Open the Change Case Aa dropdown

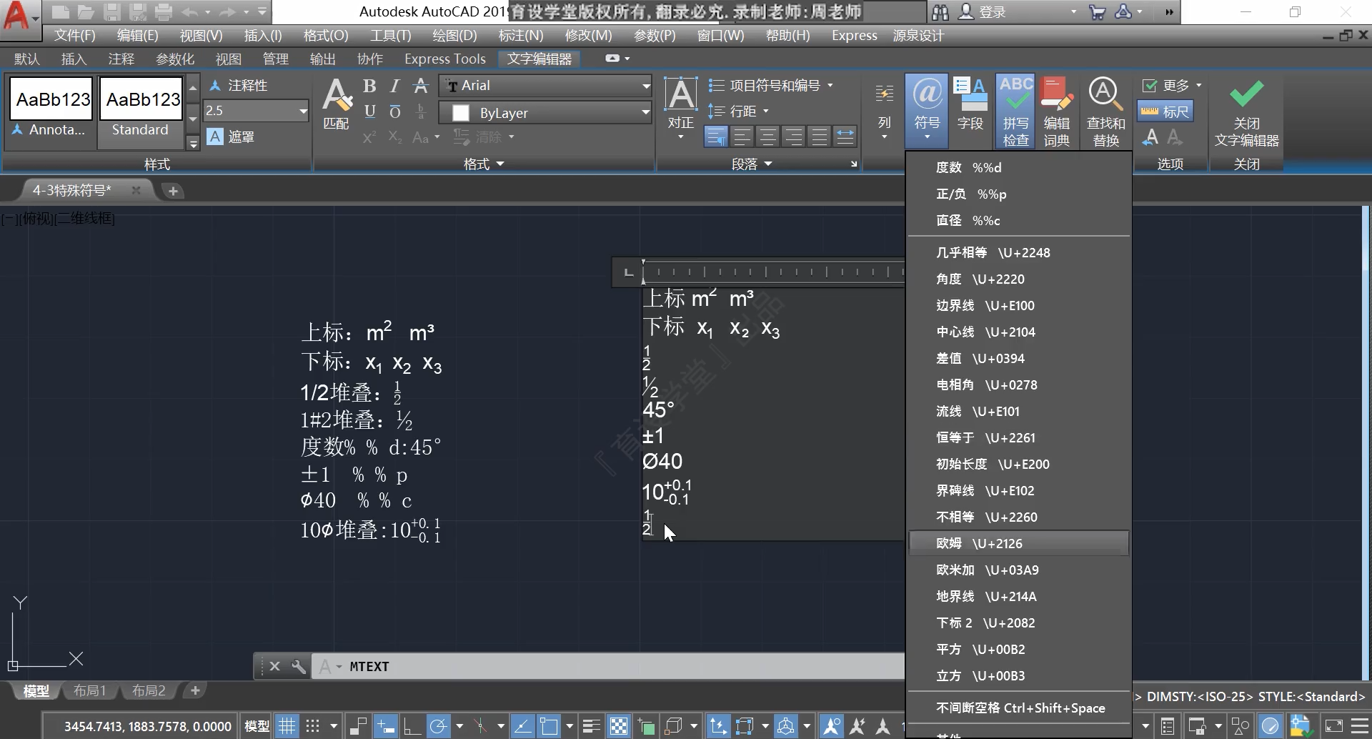click(x=426, y=137)
